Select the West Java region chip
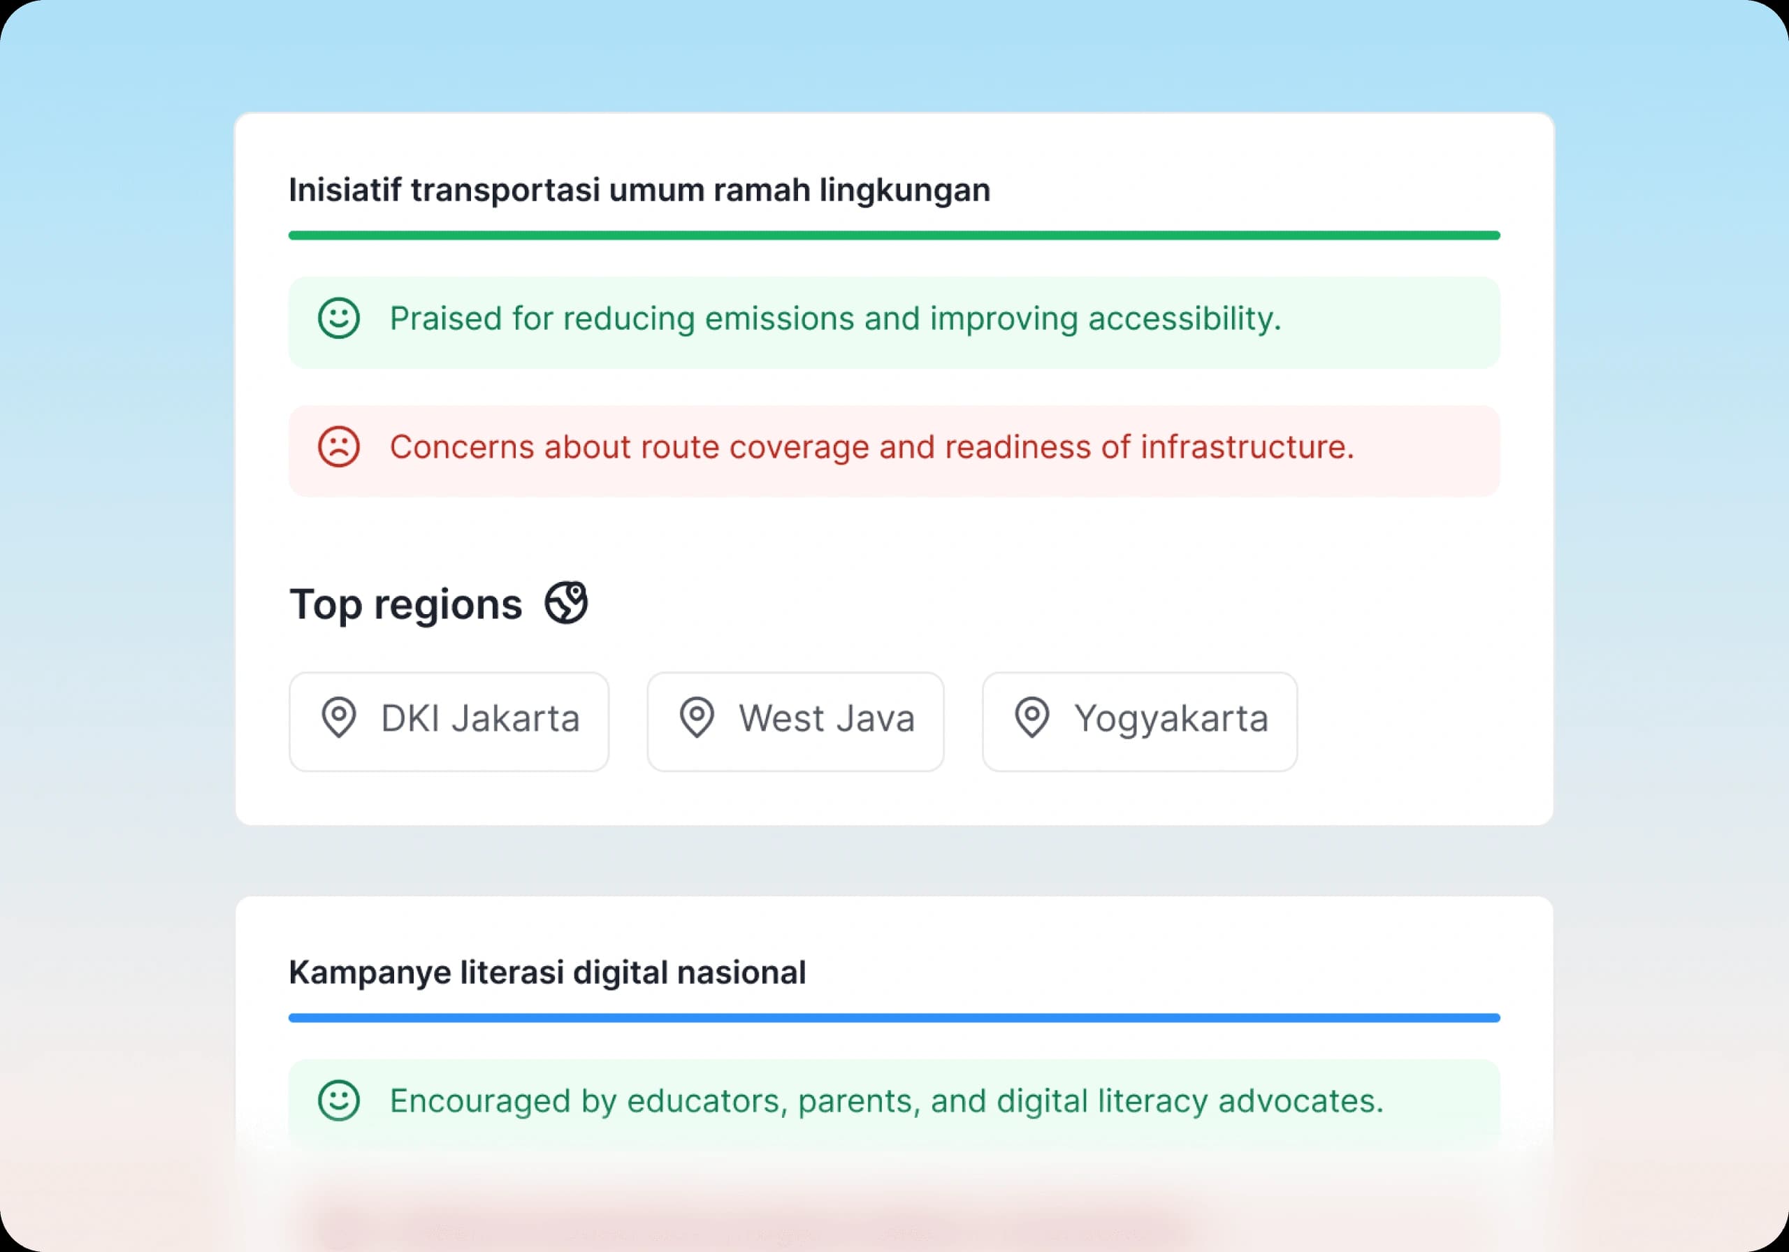 [x=794, y=719]
